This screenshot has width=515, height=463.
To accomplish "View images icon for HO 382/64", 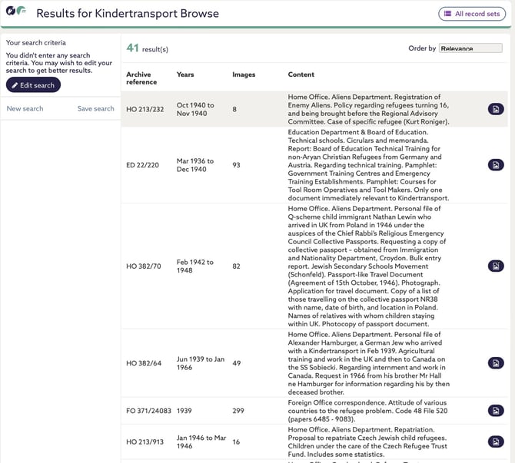I will tap(496, 363).
